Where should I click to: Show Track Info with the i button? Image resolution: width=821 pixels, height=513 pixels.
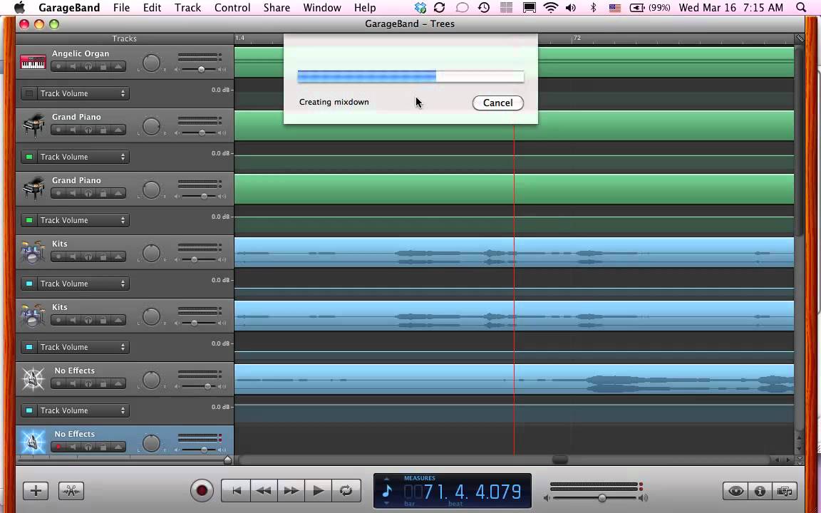click(760, 490)
